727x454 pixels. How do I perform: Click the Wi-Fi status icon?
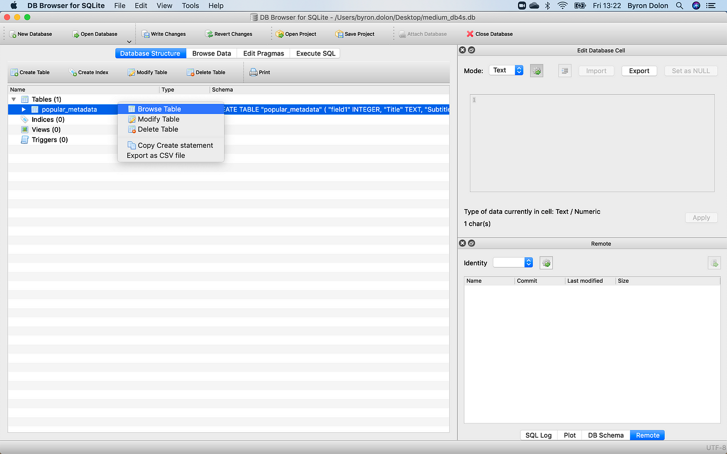562,6
